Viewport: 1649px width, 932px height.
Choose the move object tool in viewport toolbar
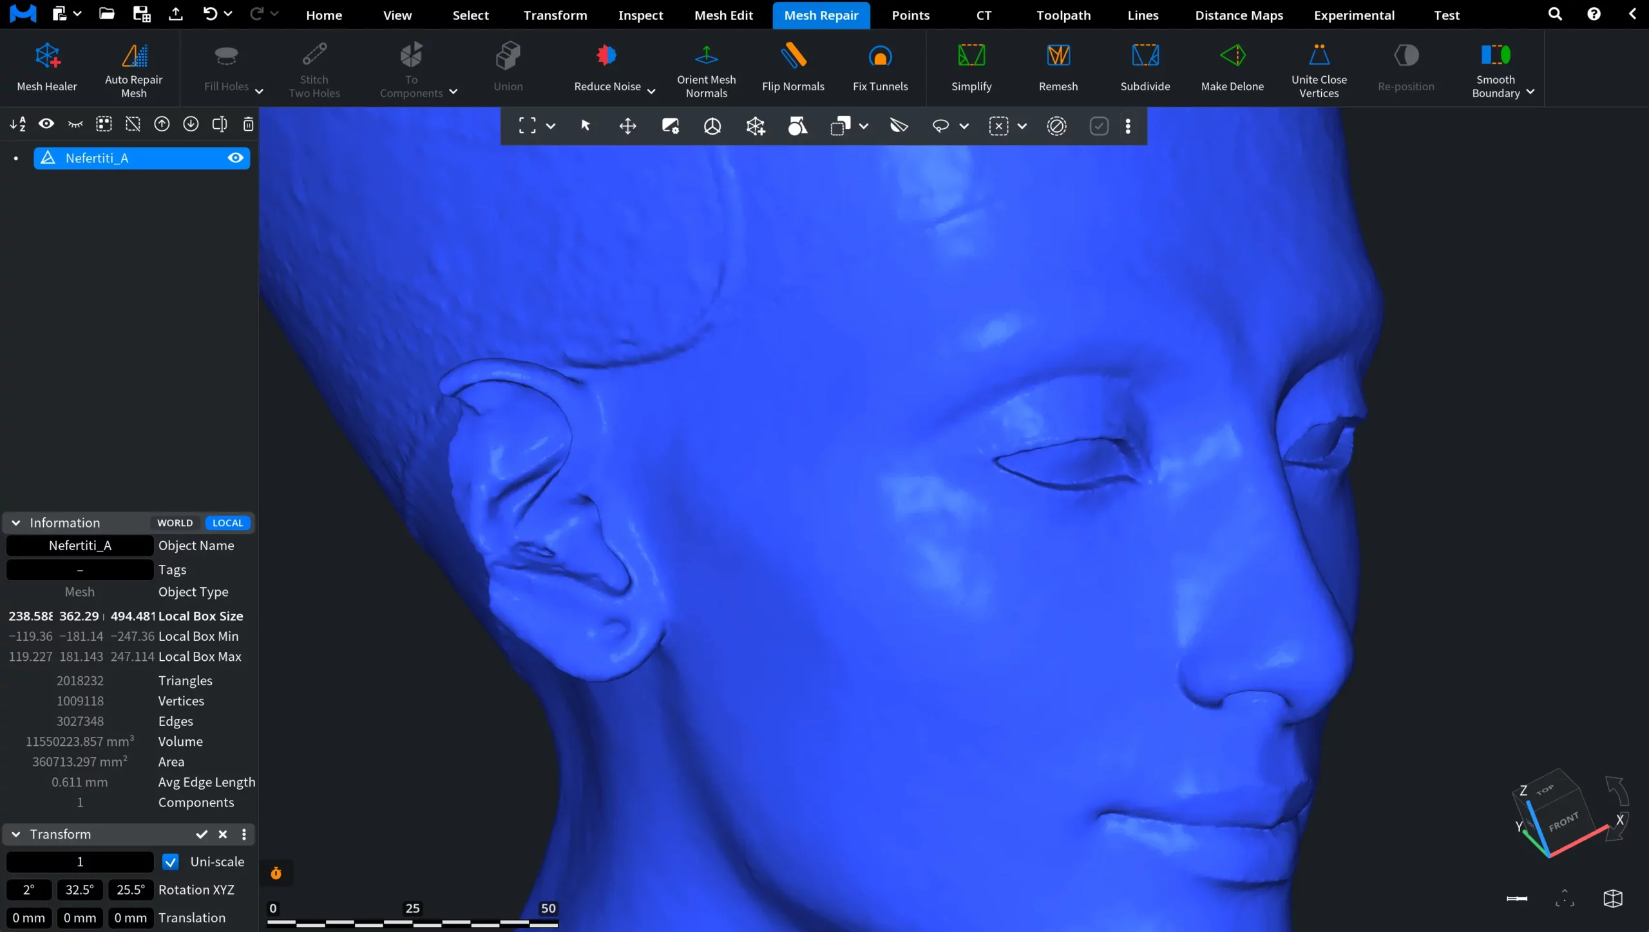tap(627, 126)
